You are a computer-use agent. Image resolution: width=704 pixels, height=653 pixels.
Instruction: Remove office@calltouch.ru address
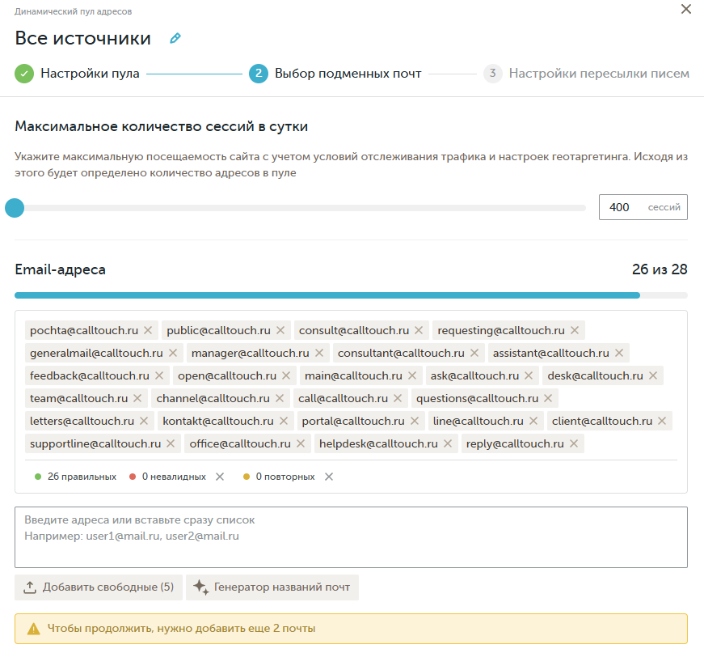pos(301,443)
